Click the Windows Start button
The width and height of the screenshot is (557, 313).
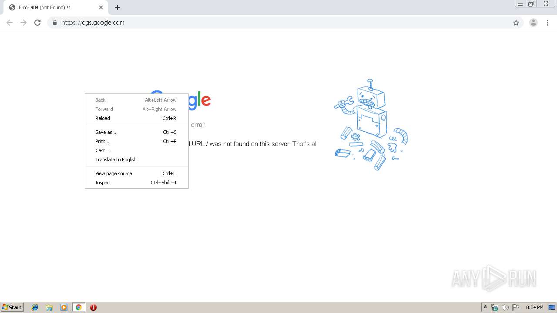(12, 307)
